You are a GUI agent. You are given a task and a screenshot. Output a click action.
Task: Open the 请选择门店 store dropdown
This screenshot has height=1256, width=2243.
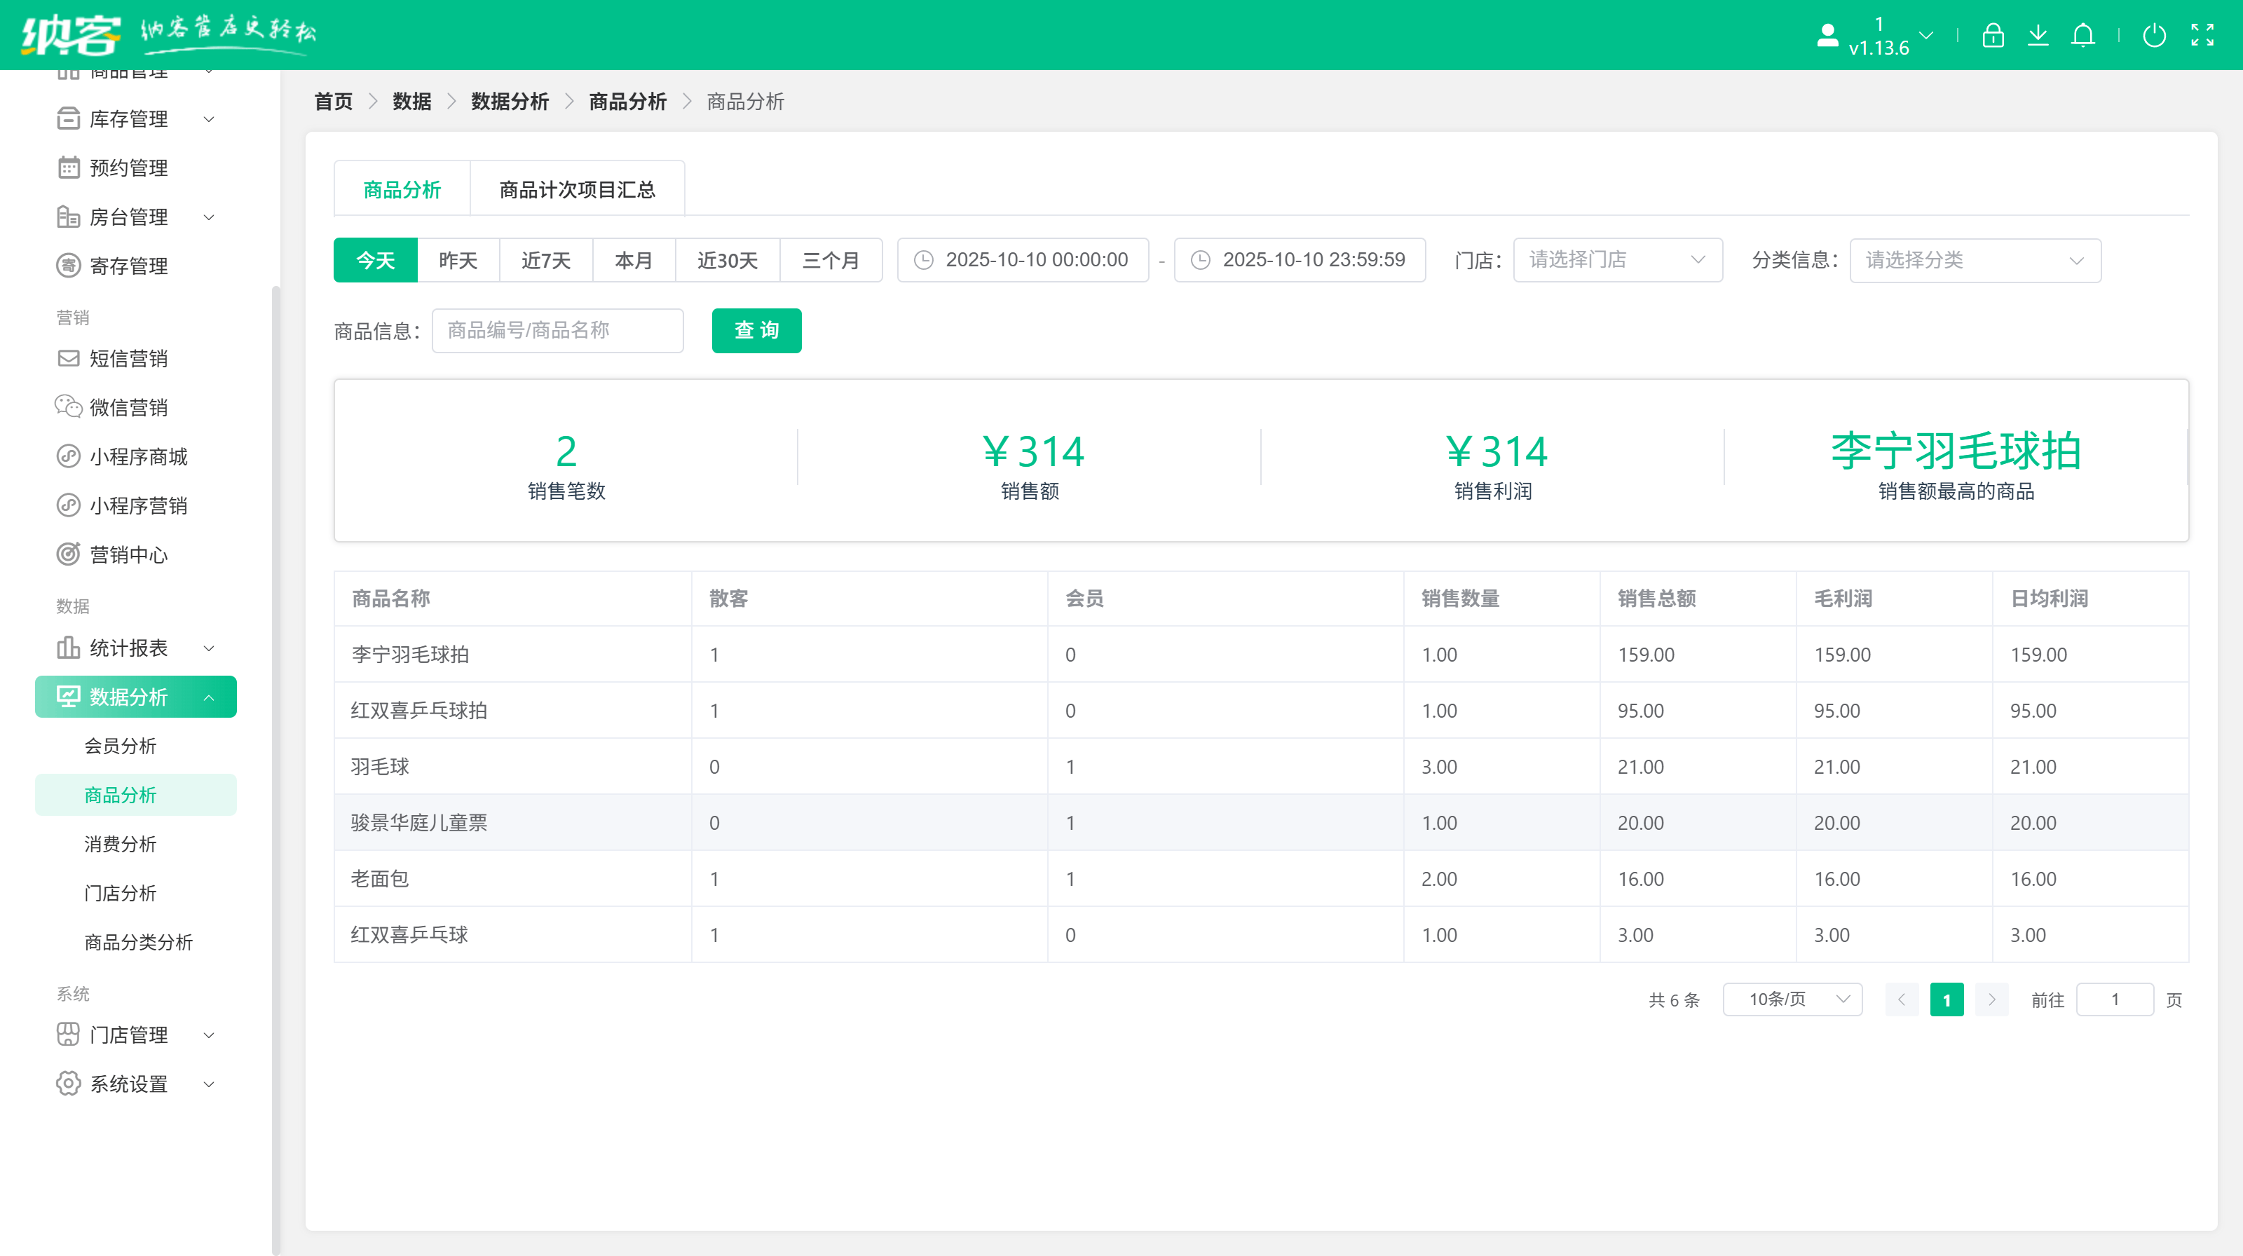pos(1617,260)
